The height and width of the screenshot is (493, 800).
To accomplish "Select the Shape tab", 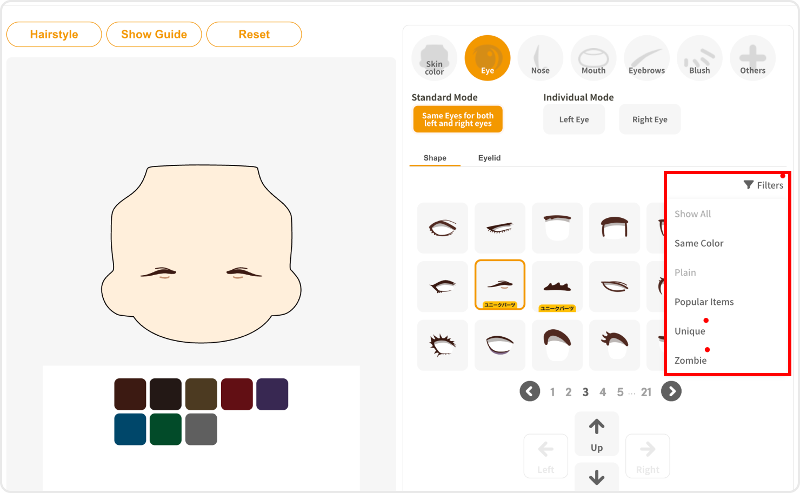I will point(435,158).
